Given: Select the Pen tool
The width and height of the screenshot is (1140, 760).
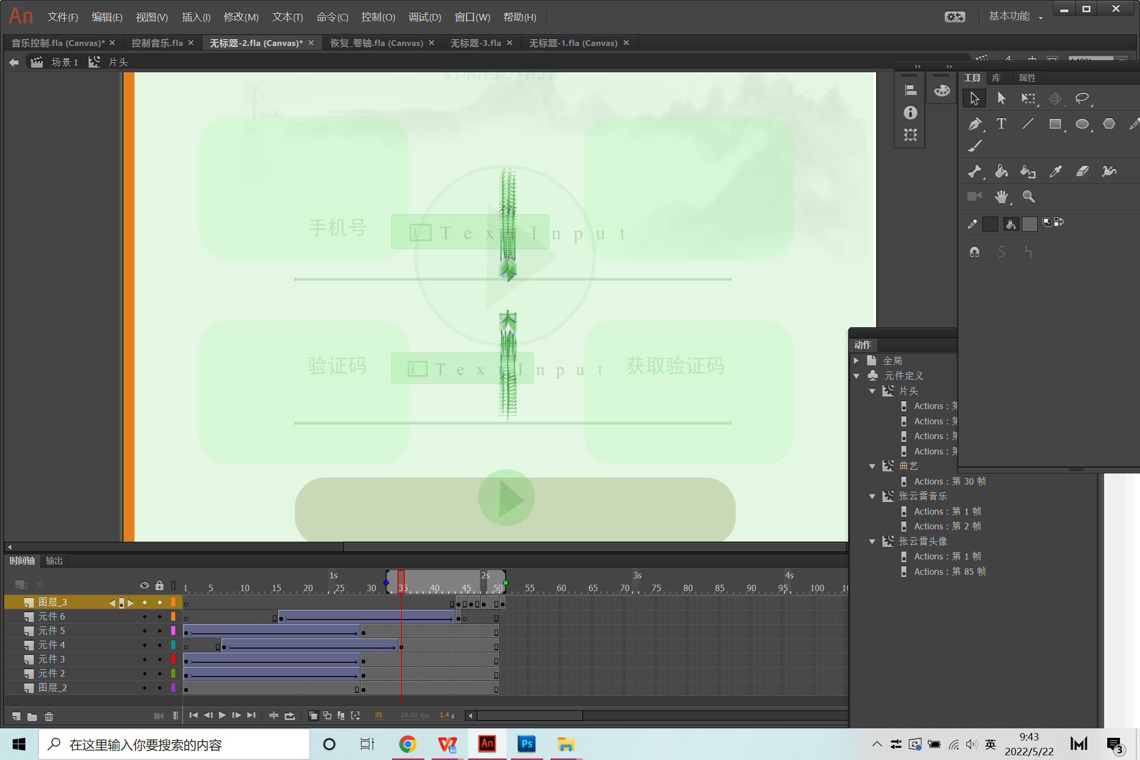Looking at the screenshot, I should click(x=974, y=124).
